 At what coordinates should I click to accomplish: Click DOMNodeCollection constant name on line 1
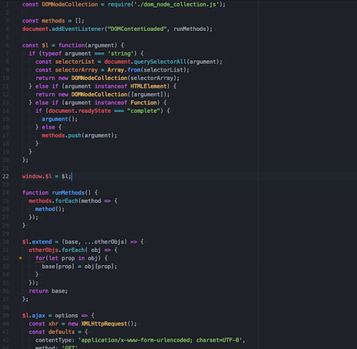coord(70,5)
